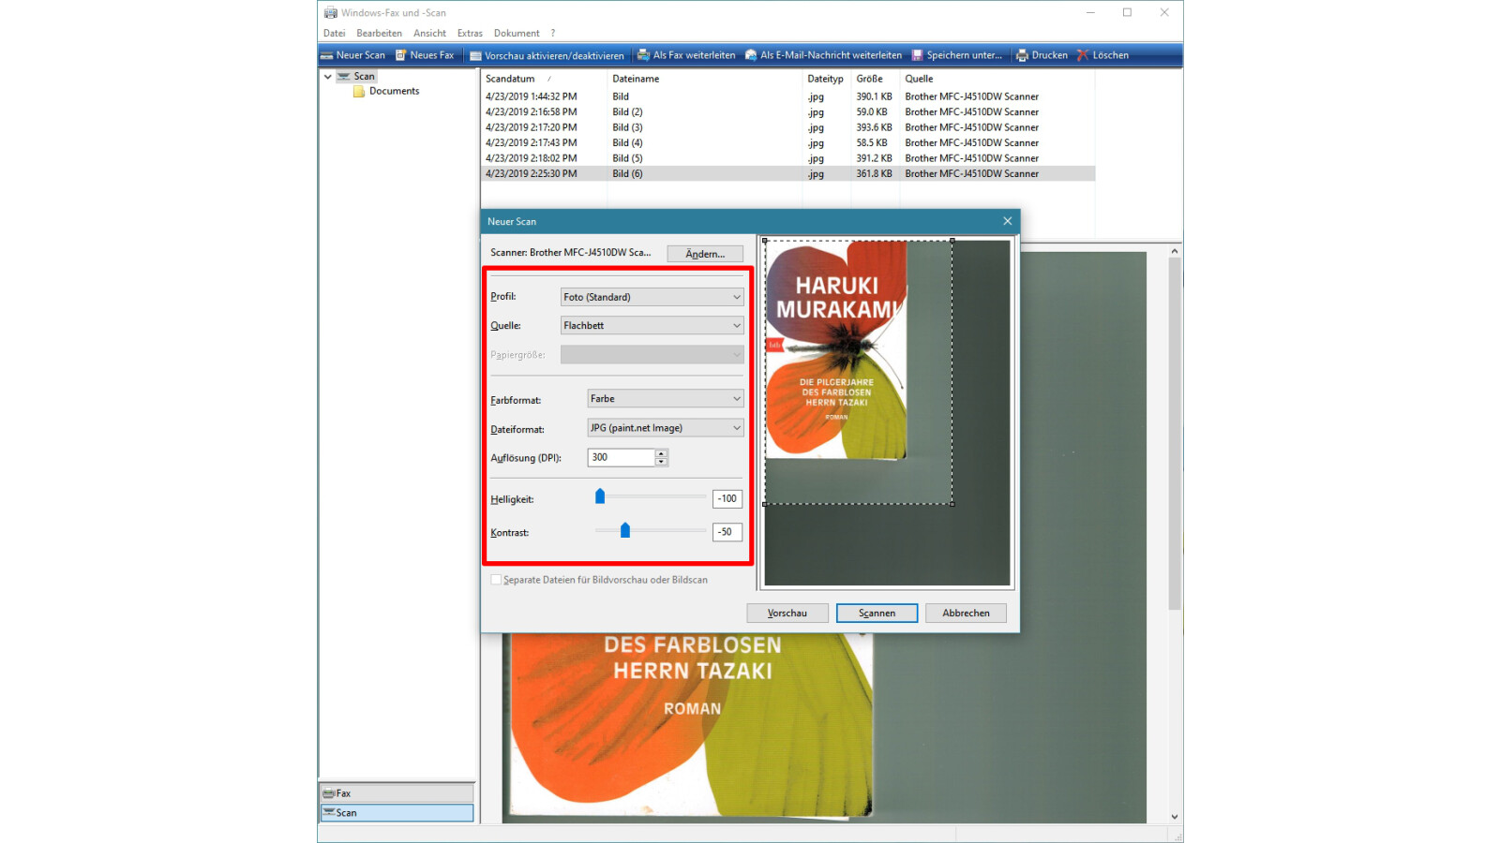Open the Extras menu
This screenshot has width=1500, height=843.
click(x=470, y=33)
